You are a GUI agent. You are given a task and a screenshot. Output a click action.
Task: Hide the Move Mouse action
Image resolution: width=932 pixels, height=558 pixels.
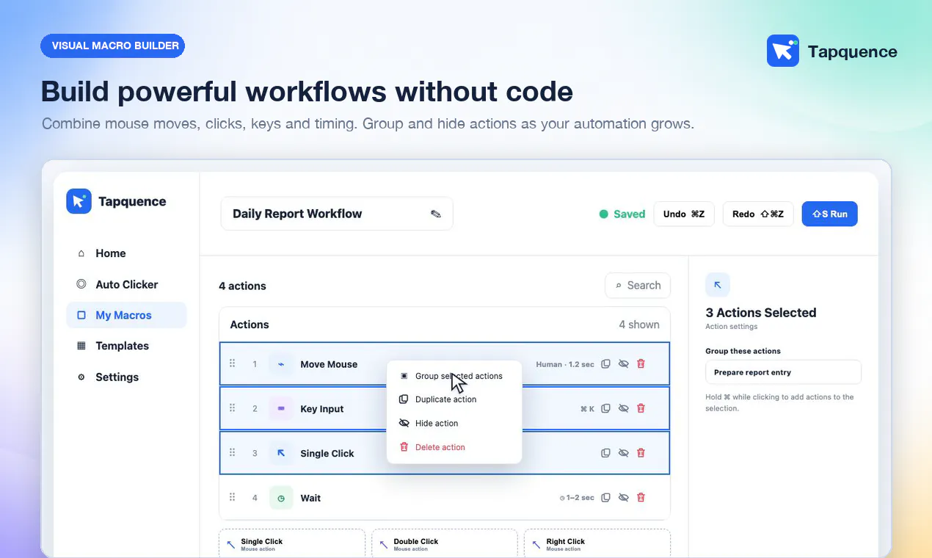tap(623, 364)
